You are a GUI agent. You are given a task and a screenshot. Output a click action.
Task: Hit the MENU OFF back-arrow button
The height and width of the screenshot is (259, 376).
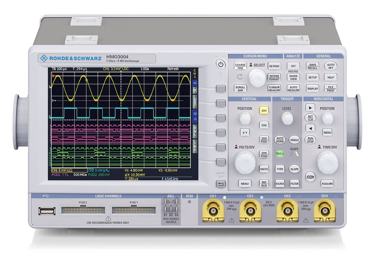click(x=221, y=184)
